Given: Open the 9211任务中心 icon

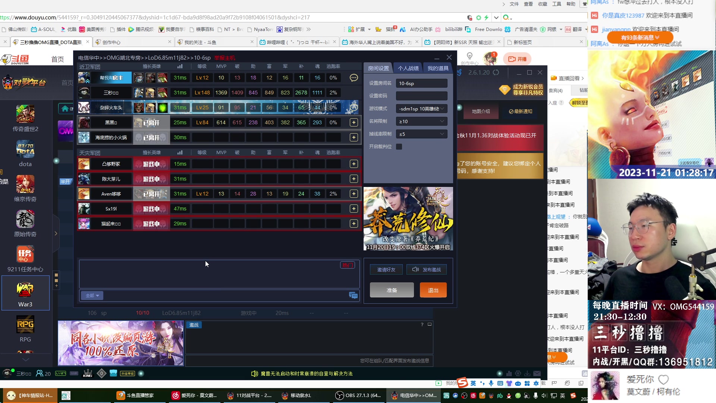Looking at the screenshot, I should tap(25, 254).
